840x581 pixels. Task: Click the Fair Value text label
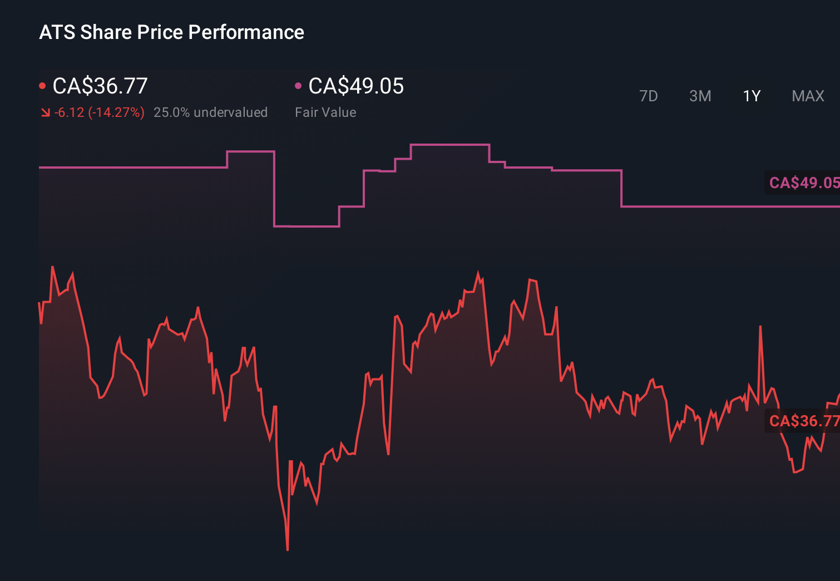point(325,112)
